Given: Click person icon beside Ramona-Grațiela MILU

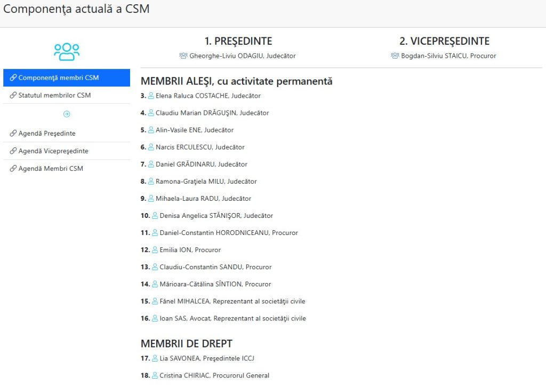Looking at the screenshot, I should [151, 182].
